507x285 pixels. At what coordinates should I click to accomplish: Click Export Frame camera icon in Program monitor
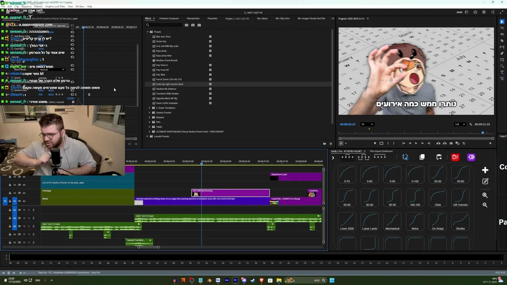(451, 143)
